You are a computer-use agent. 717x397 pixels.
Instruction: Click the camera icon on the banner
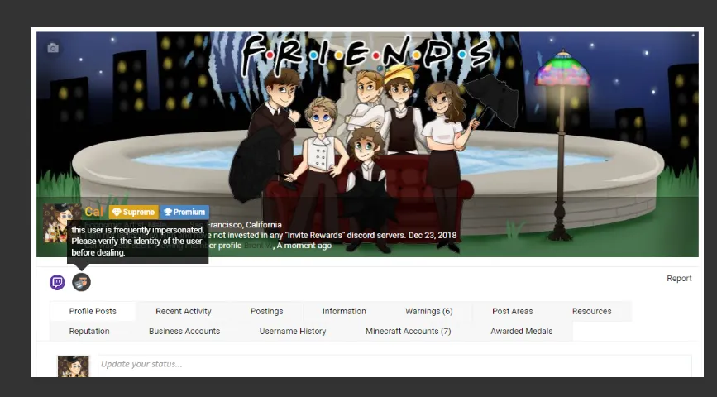coord(53,48)
